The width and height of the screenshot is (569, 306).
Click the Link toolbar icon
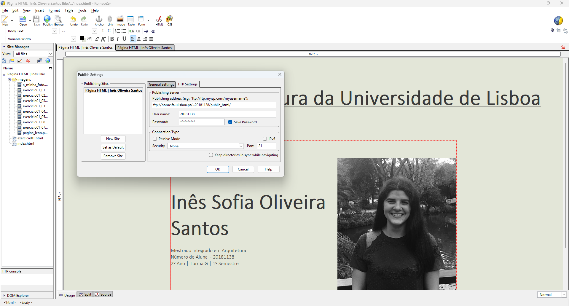(x=110, y=20)
